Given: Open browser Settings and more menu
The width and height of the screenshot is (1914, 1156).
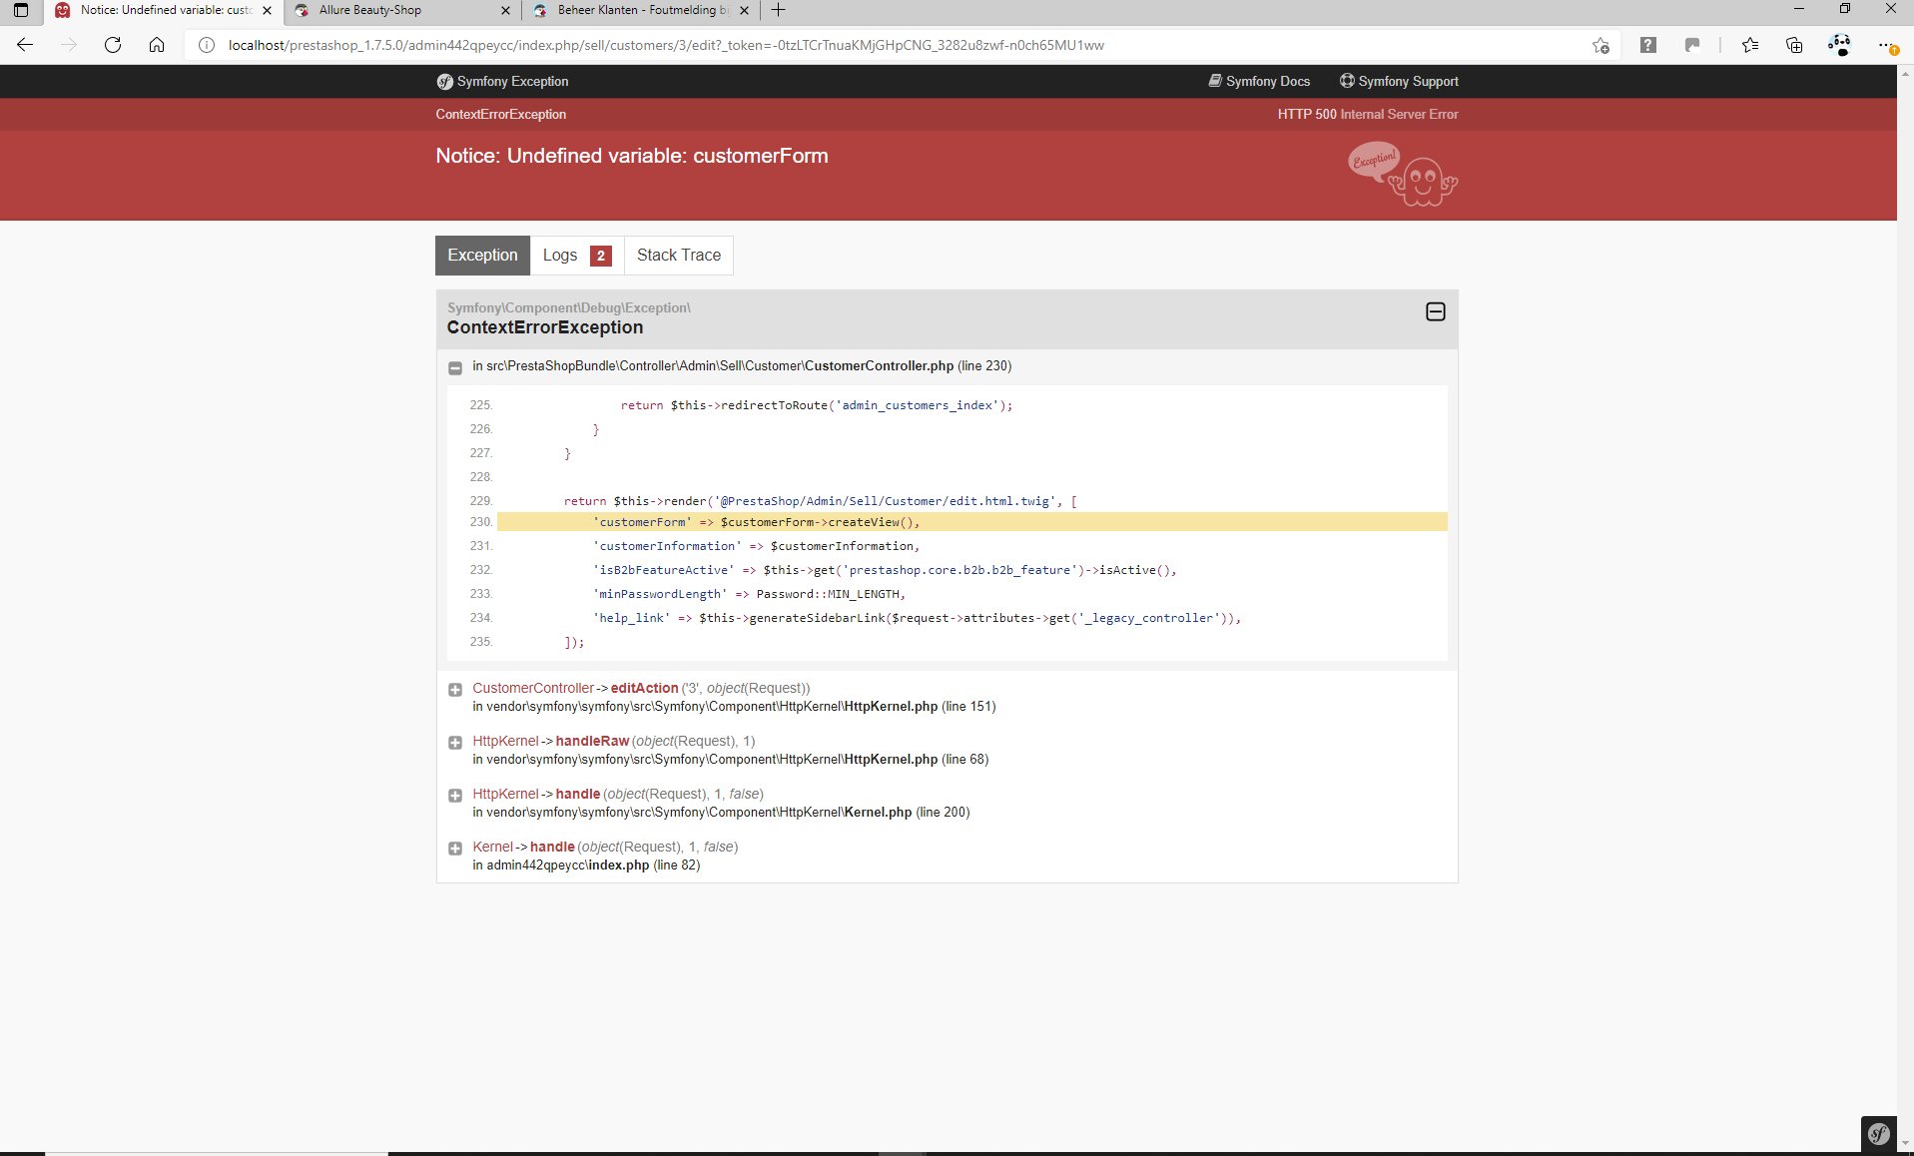Looking at the screenshot, I should click(x=1886, y=45).
